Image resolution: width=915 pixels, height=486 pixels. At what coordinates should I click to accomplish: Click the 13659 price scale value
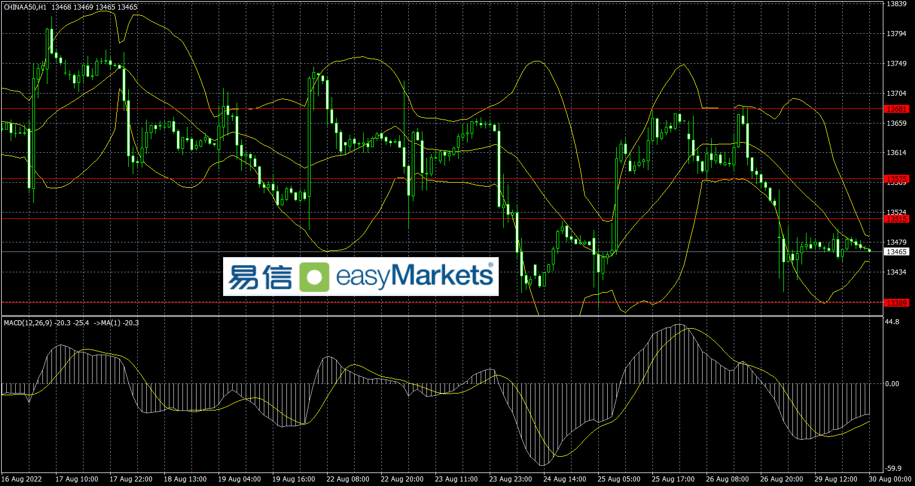click(x=896, y=123)
